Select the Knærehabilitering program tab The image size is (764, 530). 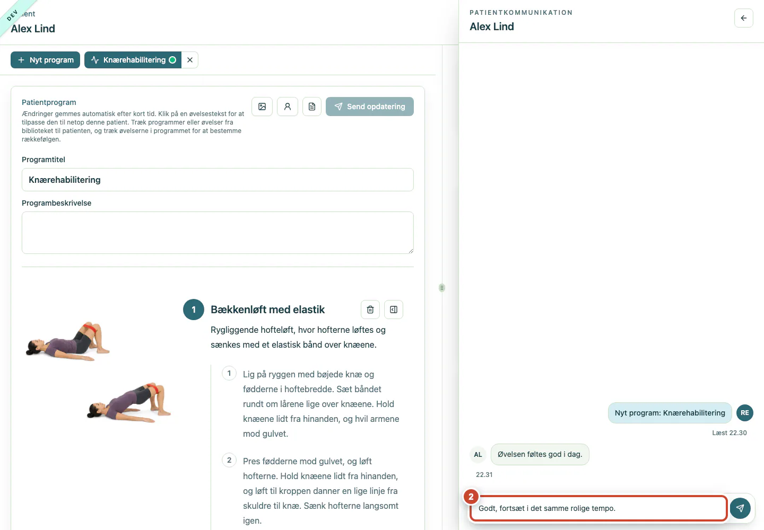pyautogui.click(x=133, y=60)
